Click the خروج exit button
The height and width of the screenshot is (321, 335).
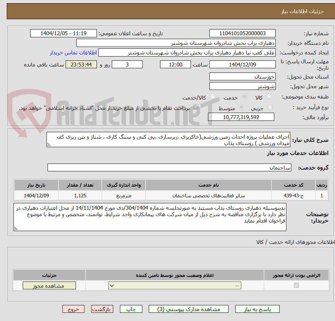(x=73, y=309)
